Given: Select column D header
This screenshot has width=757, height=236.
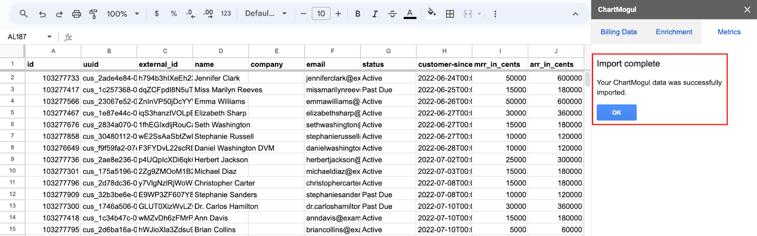Looking at the screenshot, I should click(220, 51).
